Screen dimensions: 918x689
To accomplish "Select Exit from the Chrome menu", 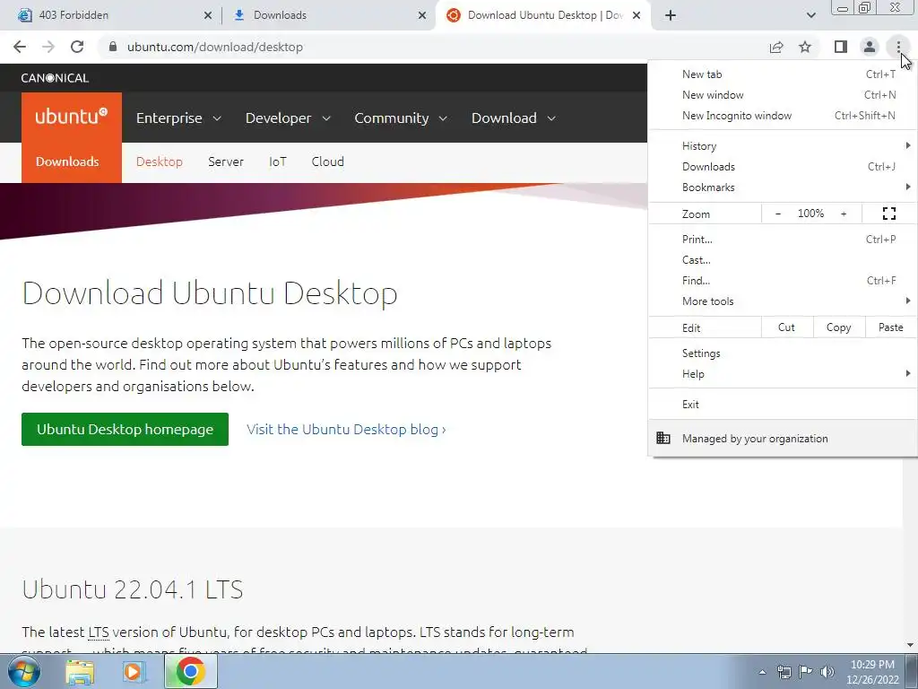I will [782, 405].
